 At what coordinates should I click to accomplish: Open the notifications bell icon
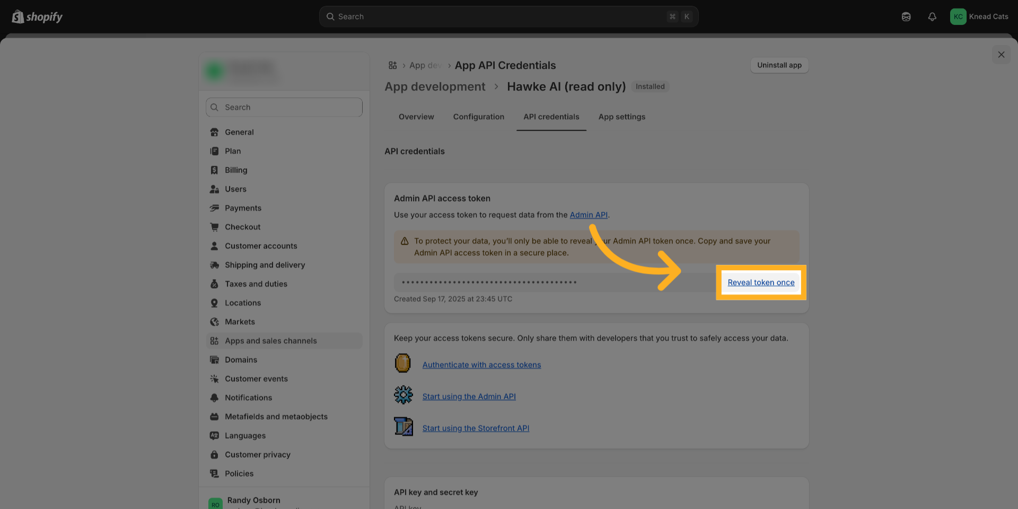point(932,17)
